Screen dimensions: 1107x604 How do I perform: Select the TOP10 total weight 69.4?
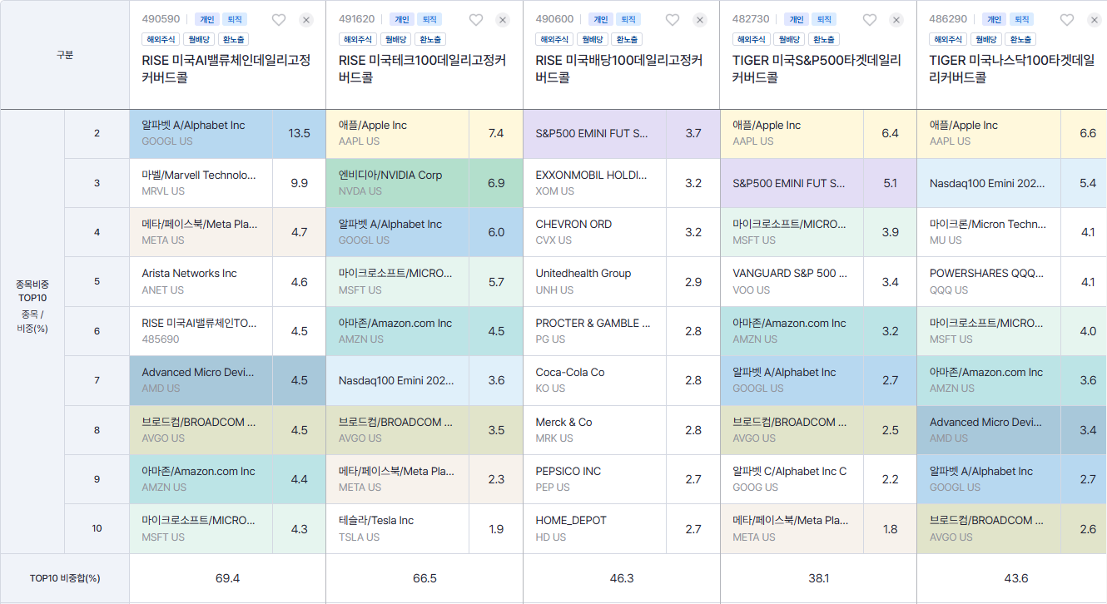click(227, 578)
